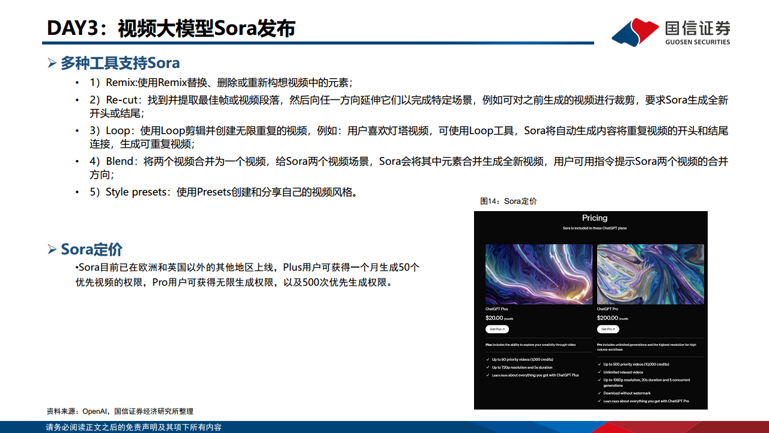The image size is (769, 433).
Task: Click checkmark beside "Up to 50 priority videos"
Action: (x=487, y=360)
